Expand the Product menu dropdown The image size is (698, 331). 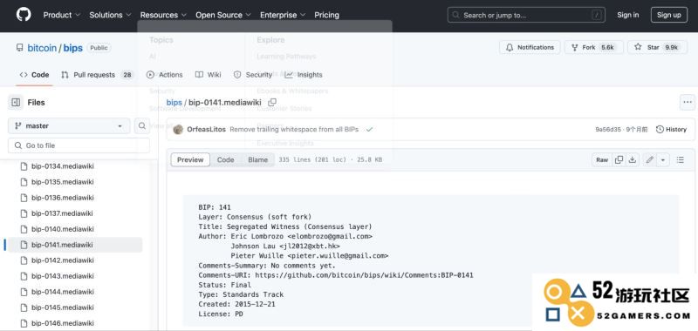point(61,15)
